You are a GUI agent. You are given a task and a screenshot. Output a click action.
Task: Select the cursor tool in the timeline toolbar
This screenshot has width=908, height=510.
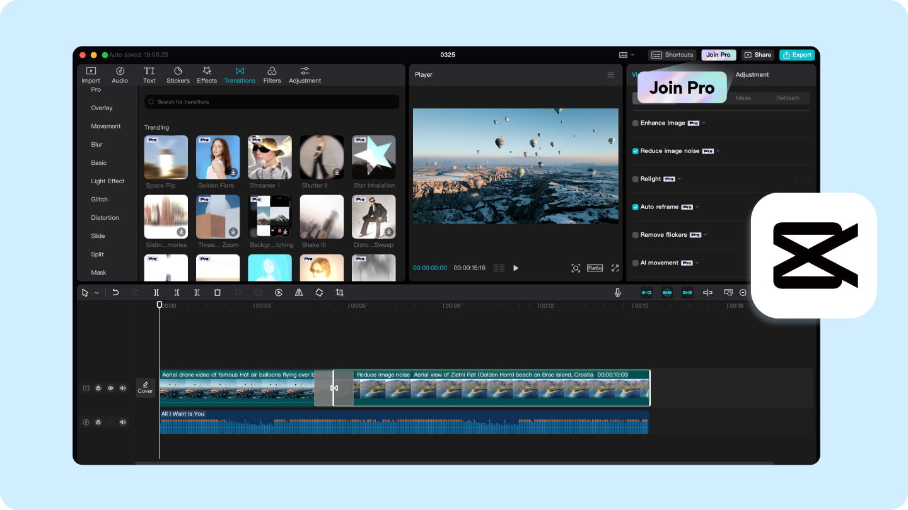point(84,292)
